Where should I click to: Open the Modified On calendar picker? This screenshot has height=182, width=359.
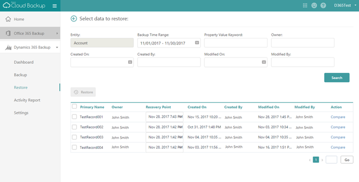click(264, 62)
